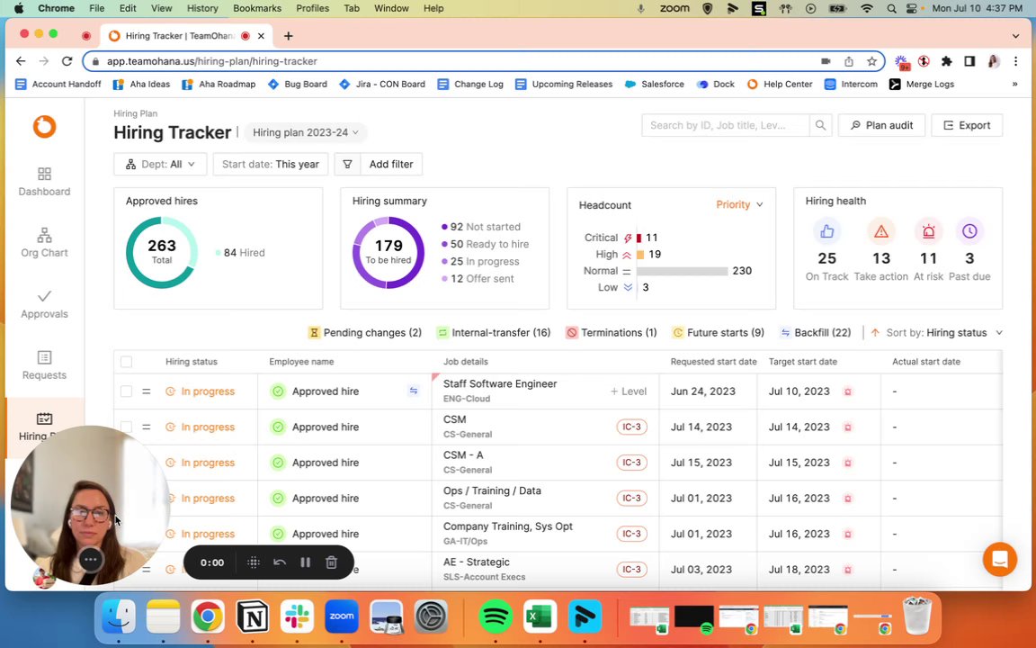This screenshot has height=648, width=1036.
Task: Open the File menu
Action: pos(96,8)
